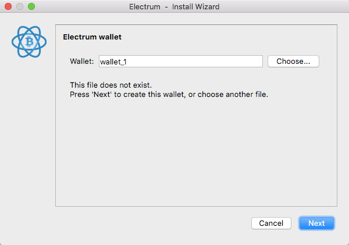Proceed with the Next button
The width and height of the screenshot is (349, 245).
pos(316,223)
